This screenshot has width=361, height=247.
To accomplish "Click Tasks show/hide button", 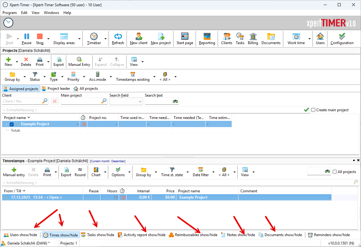I will (x=97, y=235).
